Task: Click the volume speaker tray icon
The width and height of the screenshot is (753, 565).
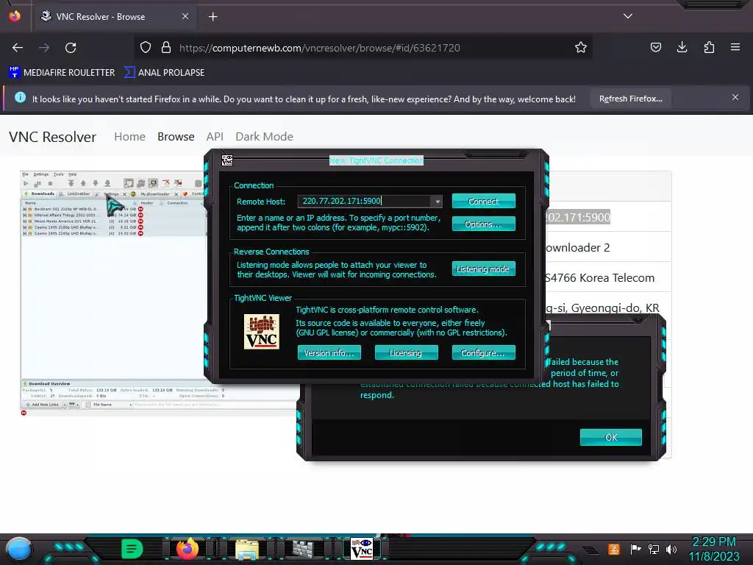Action: [671, 549]
